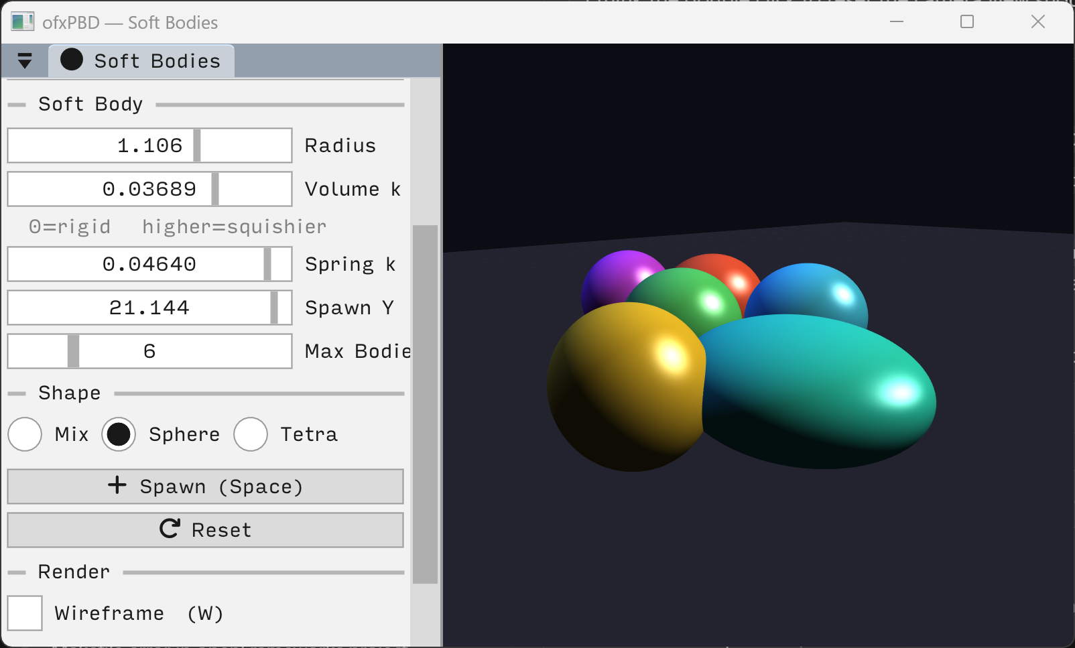Click the Max Bodies slider showing 6
1075x648 pixels.
click(149, 351)
